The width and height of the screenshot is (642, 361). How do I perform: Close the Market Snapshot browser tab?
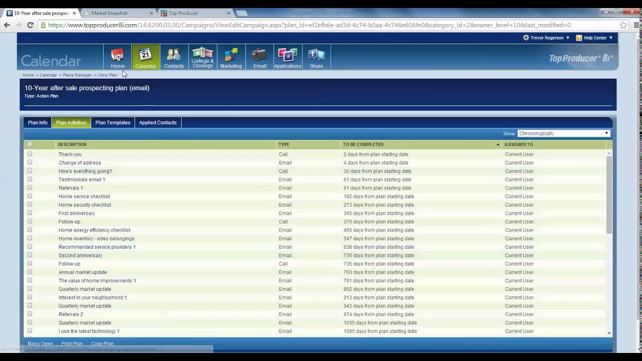pyautogui.click(x=151, y=13)
